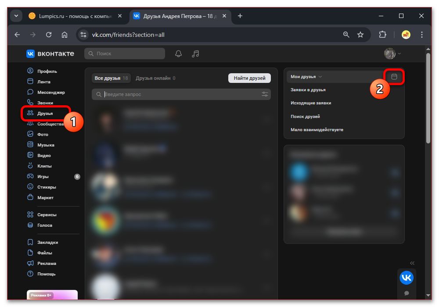439x307 pixels.
Task: Switch to the Все друзья tab
Action: point(111,78)
